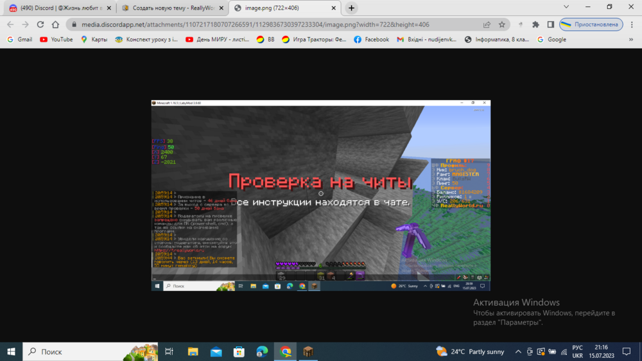Screen dimensions: 642x361
Task: Open a new browser tab
Action: point(351,8)
